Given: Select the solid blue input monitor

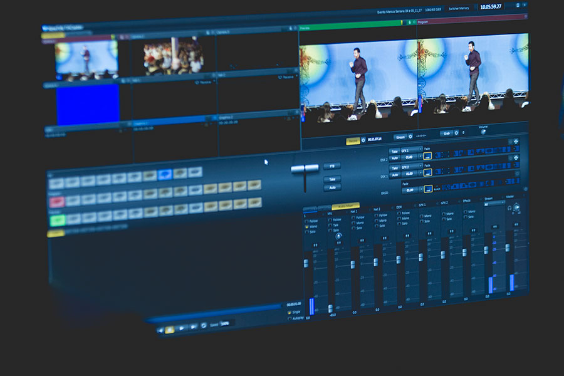Looking at the screenshot, I should (88, 105).
